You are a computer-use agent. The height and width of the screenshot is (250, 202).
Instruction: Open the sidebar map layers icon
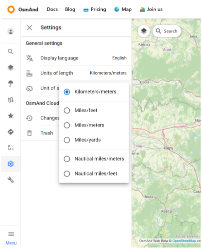(10, 67)
